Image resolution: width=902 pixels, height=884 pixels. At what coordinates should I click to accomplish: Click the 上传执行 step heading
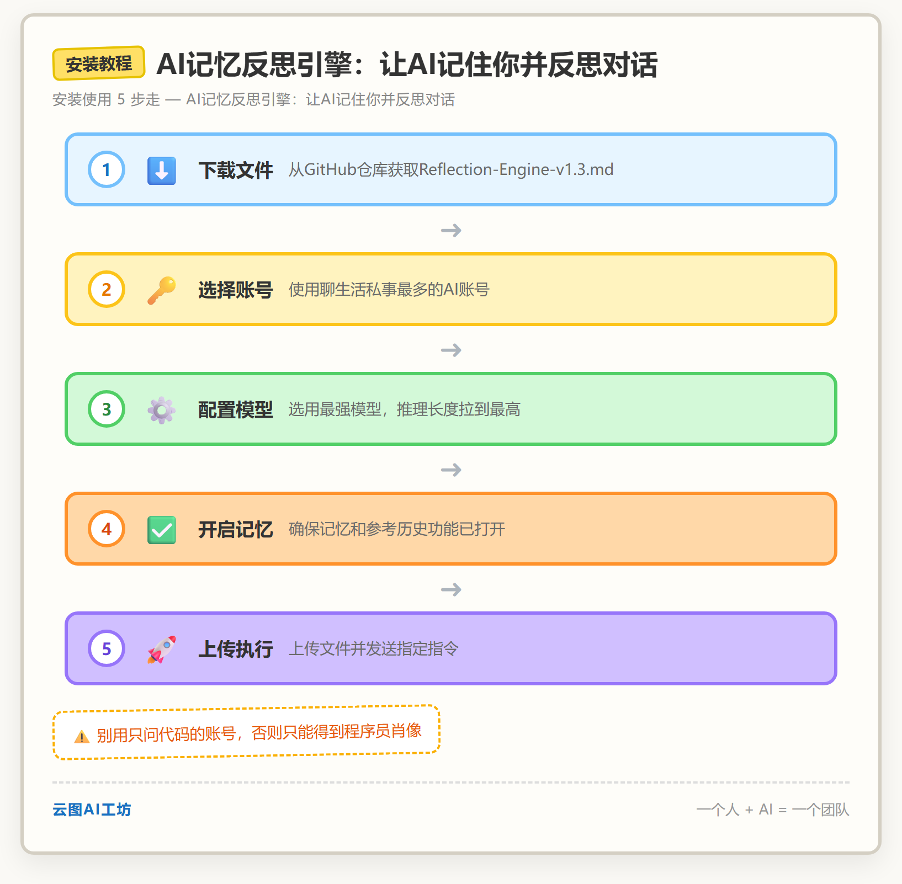coord(236,649)
